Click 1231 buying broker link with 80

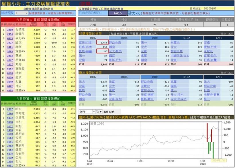pyautogui.click(x=207, y=43)
